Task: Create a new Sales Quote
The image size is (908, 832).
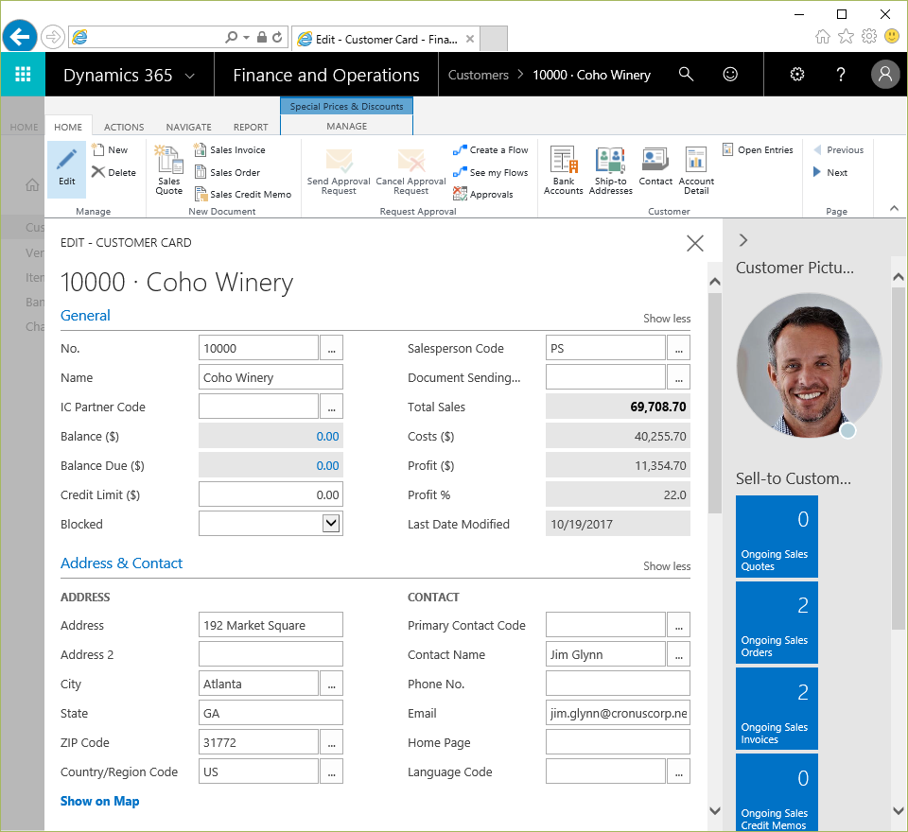Action: point(169,169)
